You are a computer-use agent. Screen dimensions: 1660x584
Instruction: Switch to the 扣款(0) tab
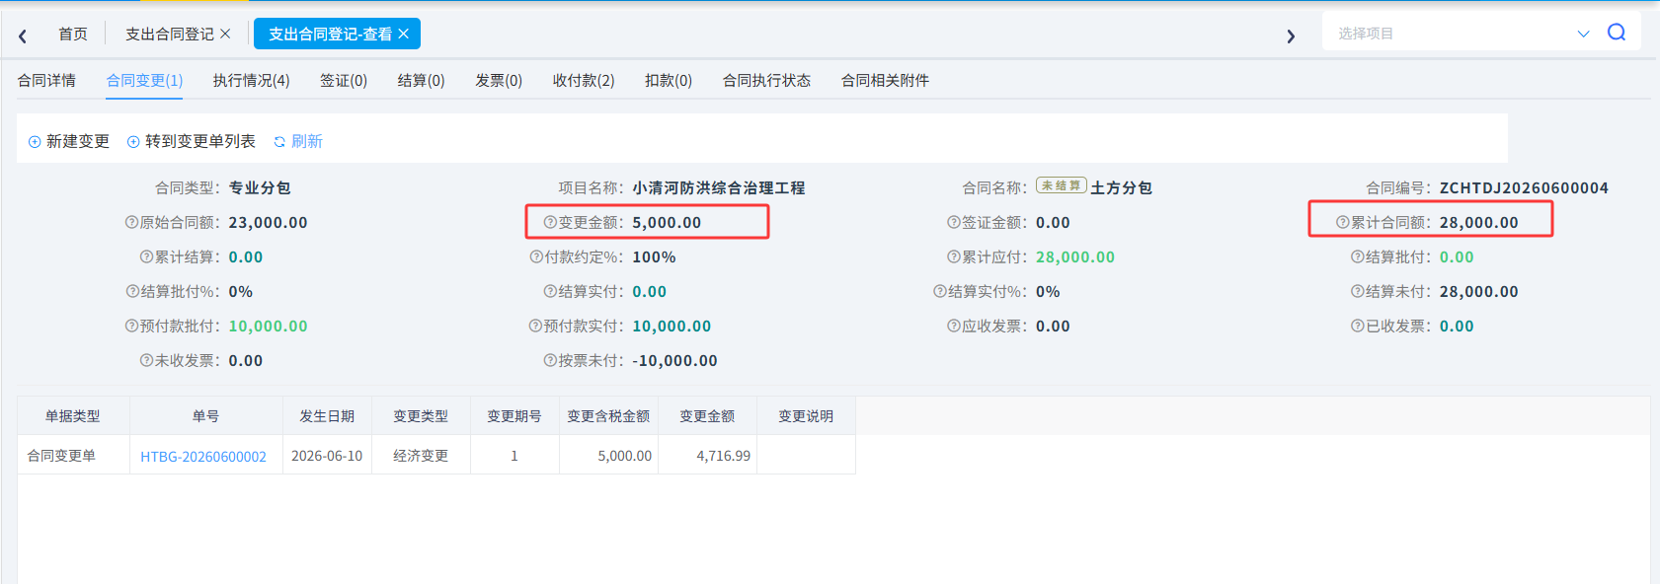coord(669,80)
